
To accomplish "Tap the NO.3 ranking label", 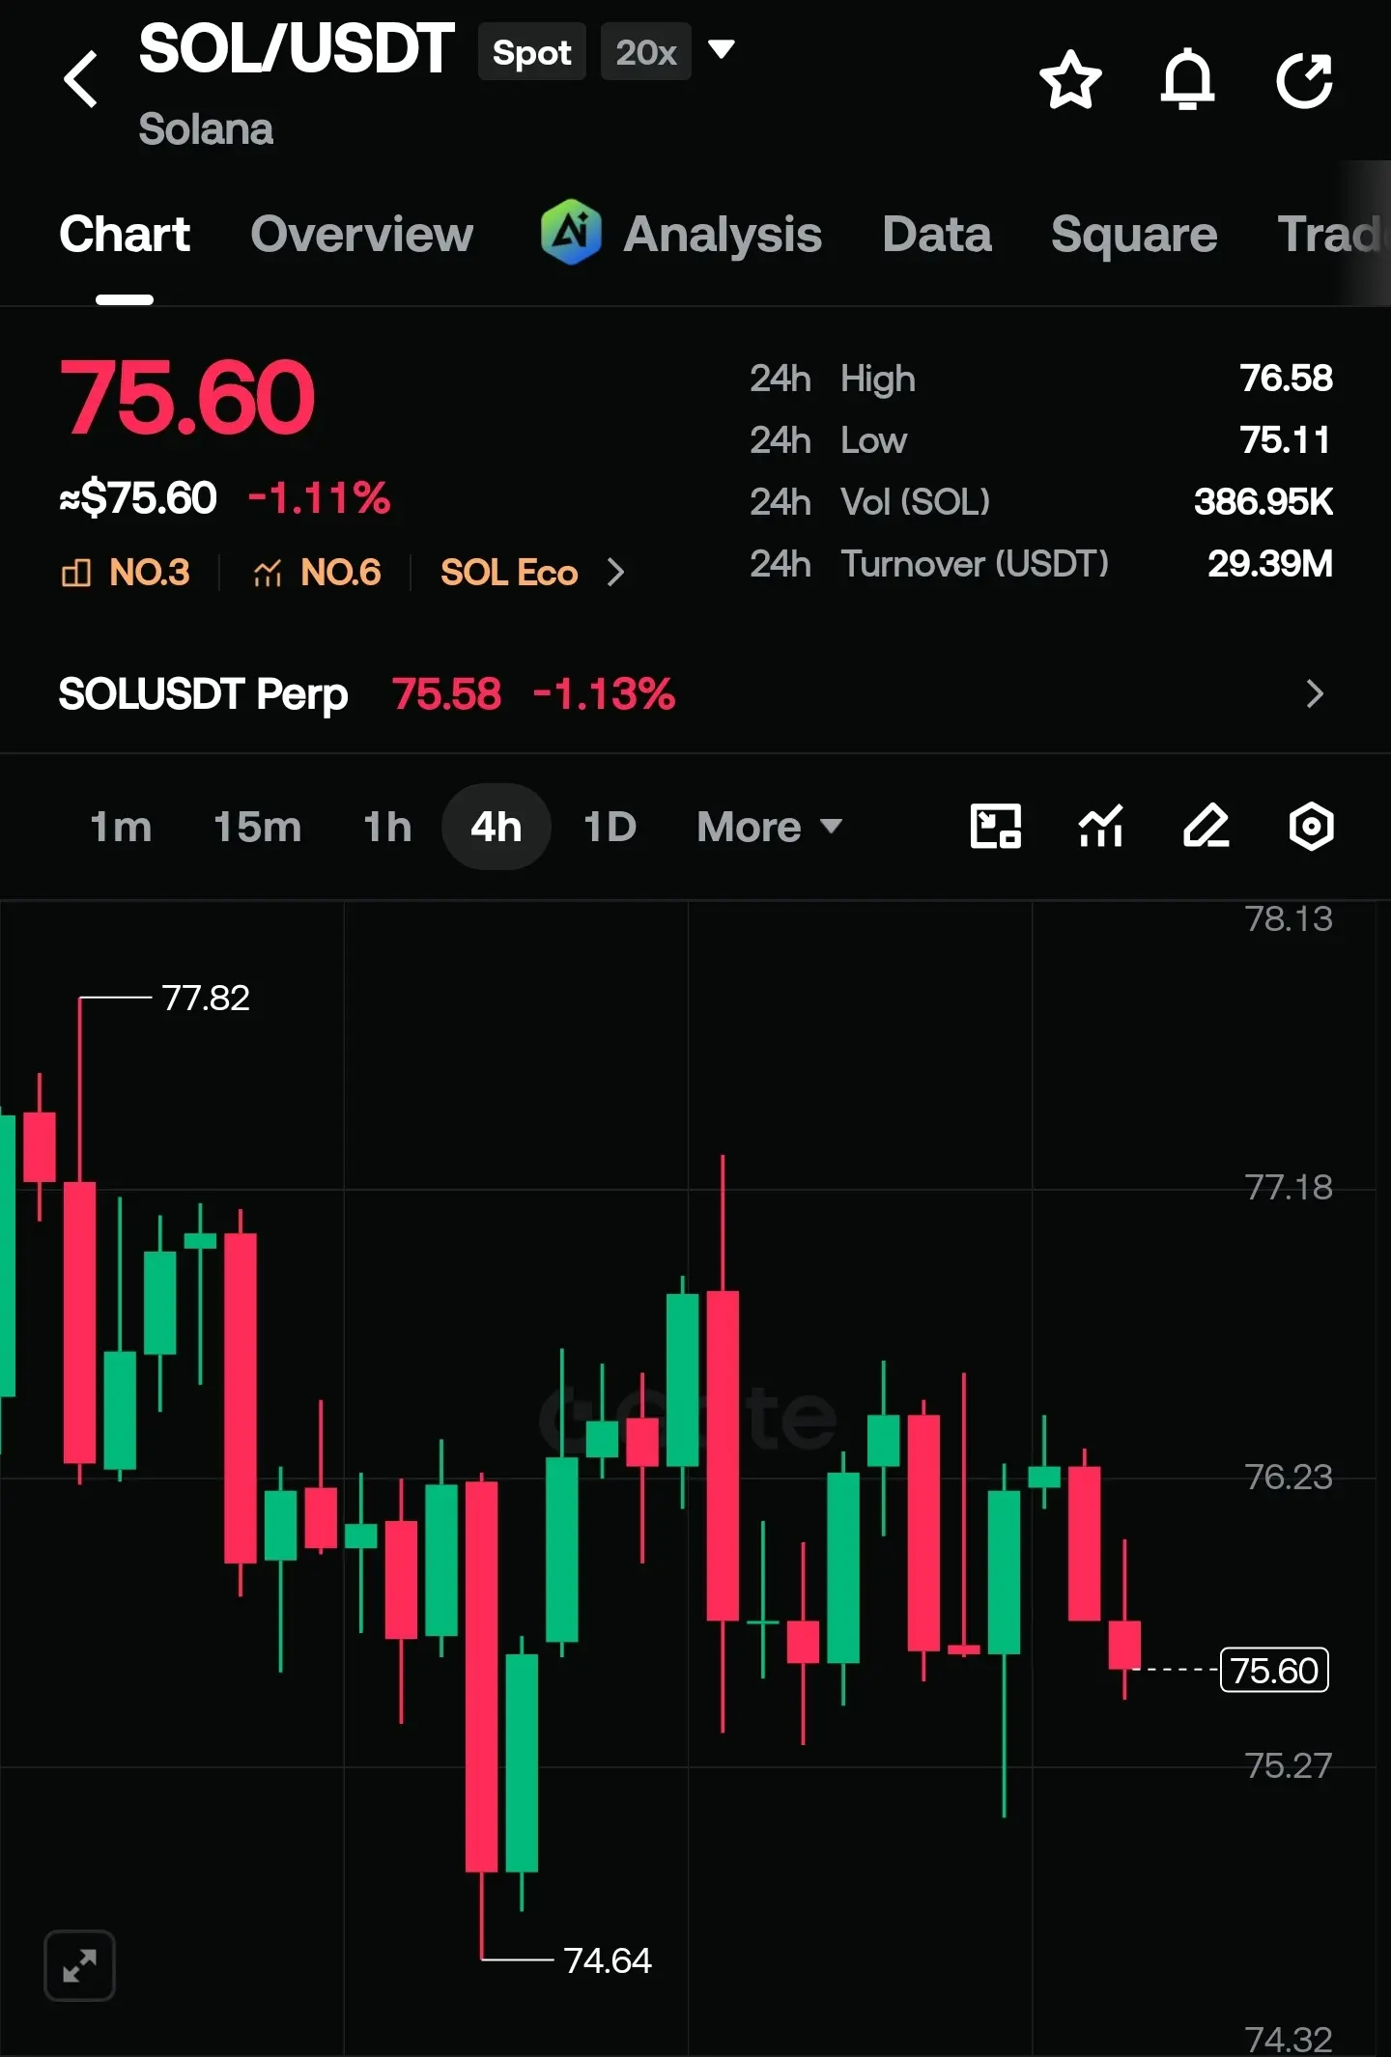I will click(150, 573).
